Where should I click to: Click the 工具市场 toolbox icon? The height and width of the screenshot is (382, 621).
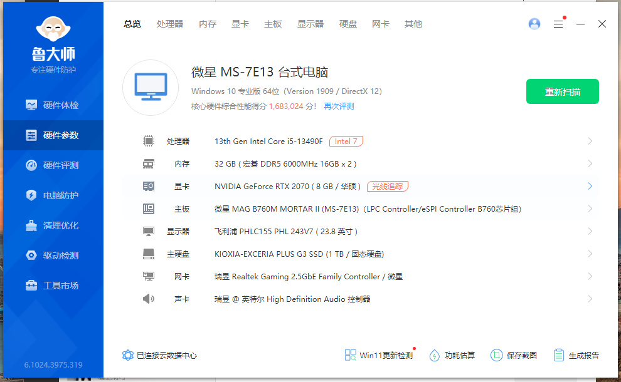(31, 286)
